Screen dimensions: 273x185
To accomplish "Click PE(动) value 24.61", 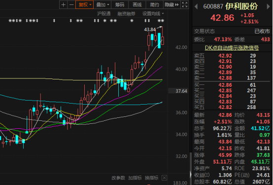I will pos(263,175).
